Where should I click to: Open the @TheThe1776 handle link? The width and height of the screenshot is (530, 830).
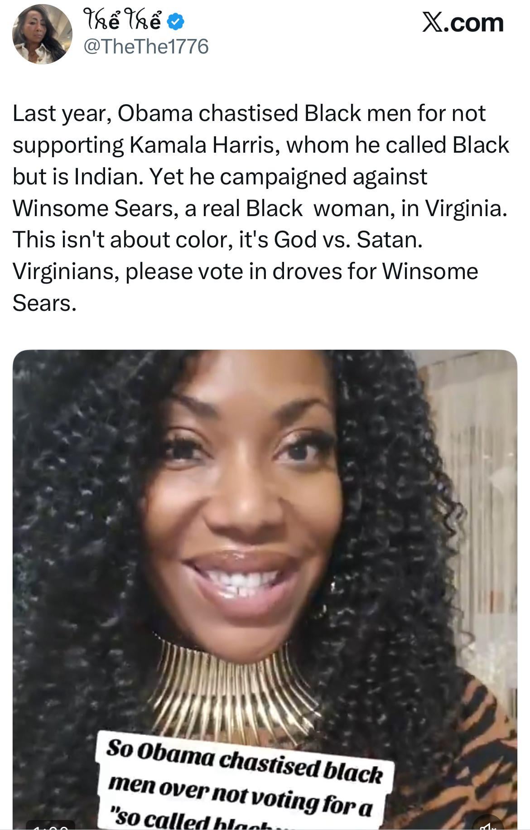pyautogui.click(x=146, y=46)
